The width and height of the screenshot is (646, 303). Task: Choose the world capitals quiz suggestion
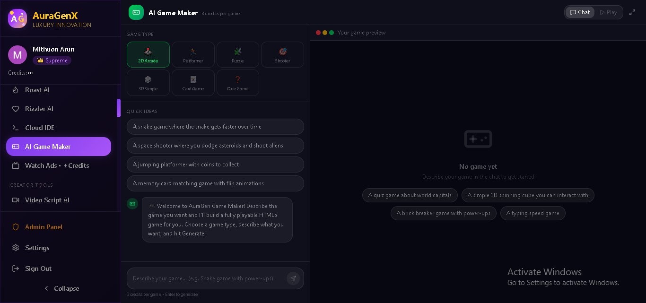point(410,195)
